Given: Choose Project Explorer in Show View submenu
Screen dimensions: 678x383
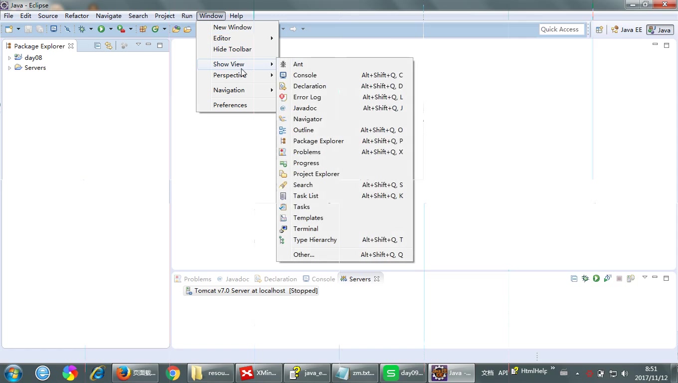Looking at the screenshot, I should pos(344,174).
